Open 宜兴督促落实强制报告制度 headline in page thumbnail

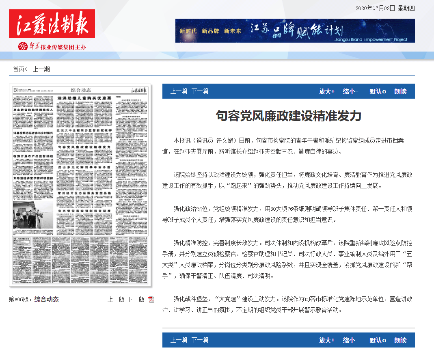(84, 211)
